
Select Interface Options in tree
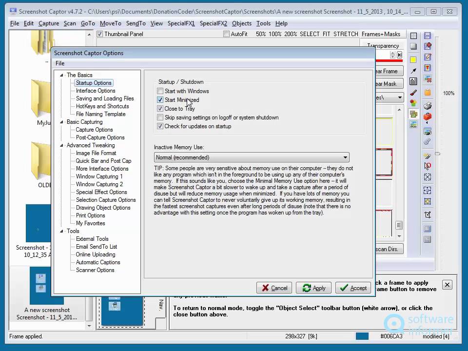(96, 91)
